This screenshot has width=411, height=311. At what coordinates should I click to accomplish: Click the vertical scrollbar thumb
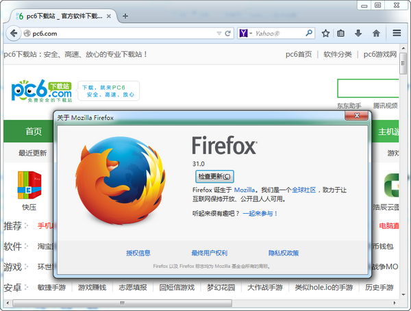click(x=403, y=64)
